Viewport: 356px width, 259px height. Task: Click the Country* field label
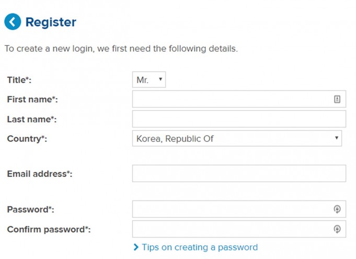(27, 139)
